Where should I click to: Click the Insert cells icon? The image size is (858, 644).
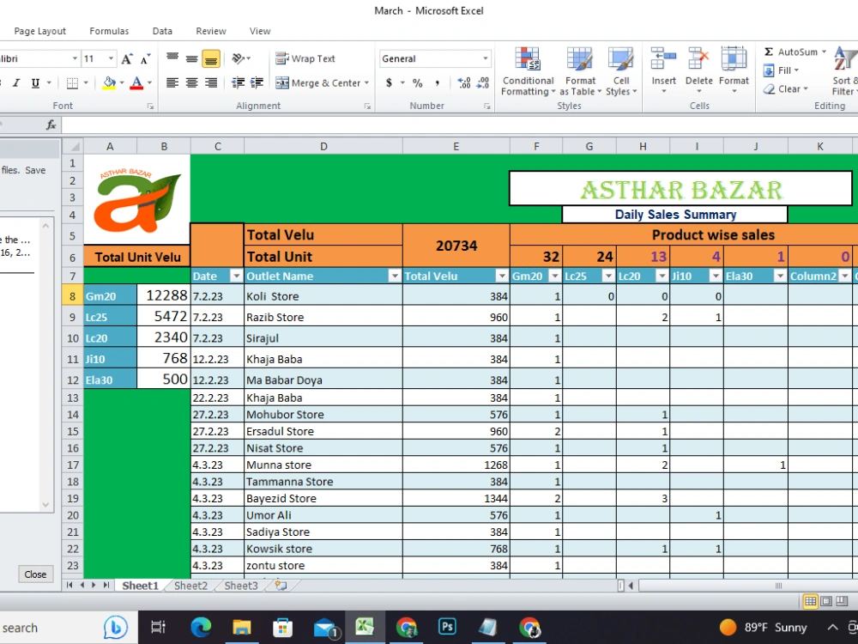[664, 58]
